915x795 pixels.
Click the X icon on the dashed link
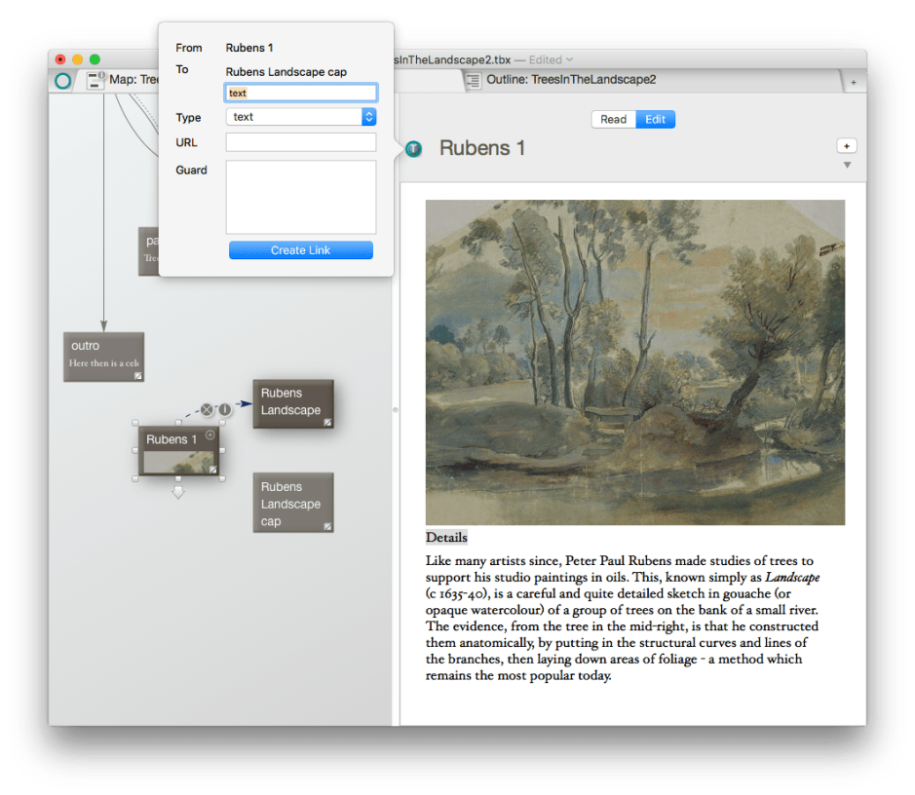point(207,409)
